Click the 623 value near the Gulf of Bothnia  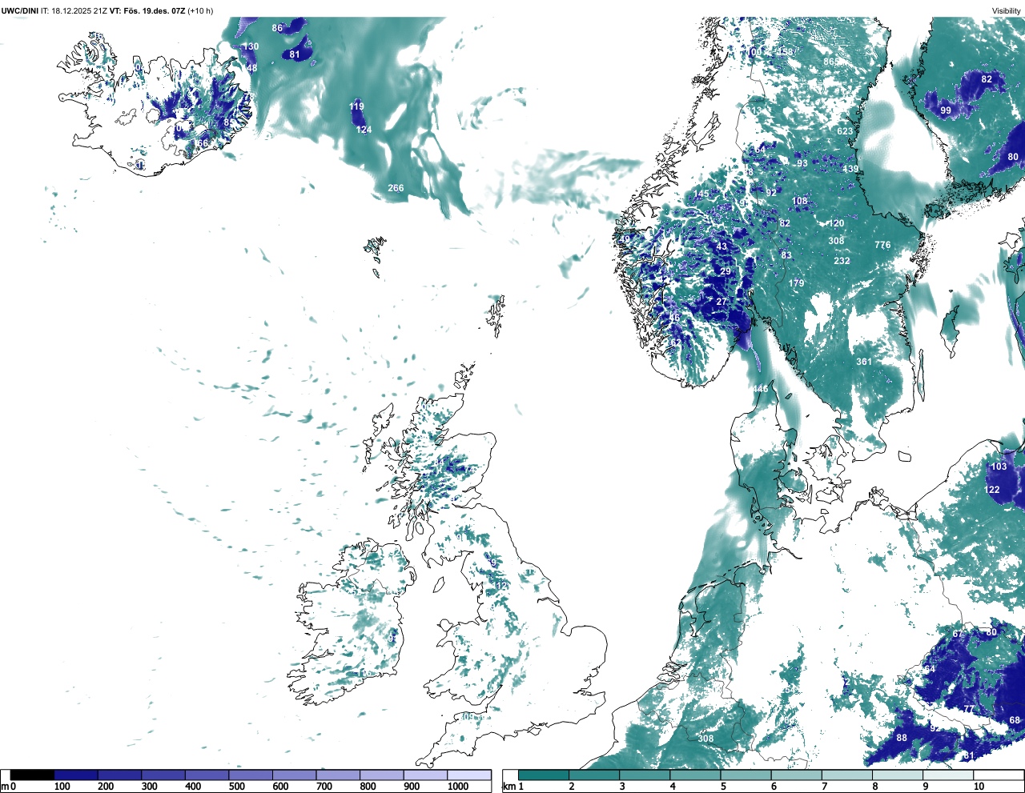845,131
